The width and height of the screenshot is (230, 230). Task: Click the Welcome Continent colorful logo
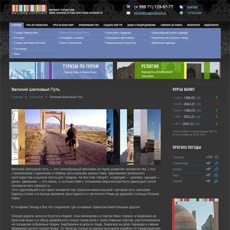[29, 9]
